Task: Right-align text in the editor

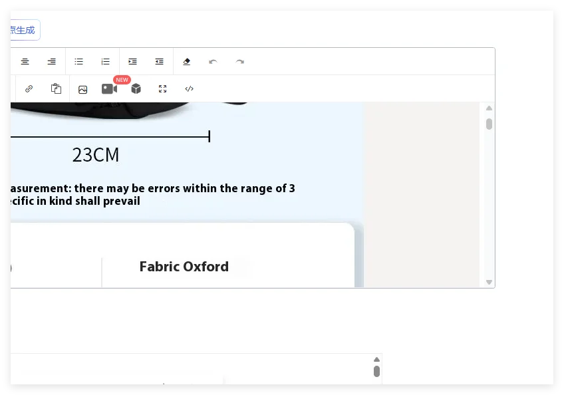Action: tap(51, 62)
